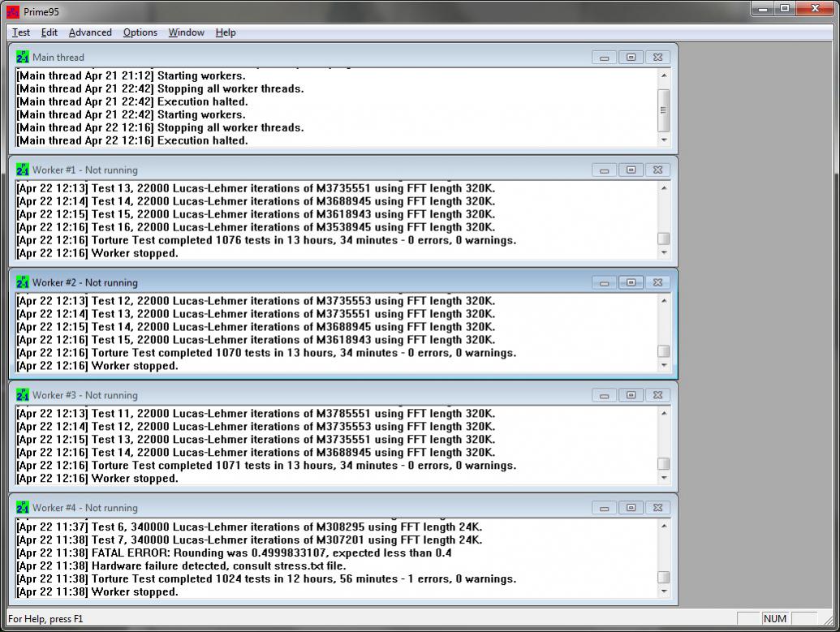840x632 pixels.
Task: Click the Worker #4 scrollbar thumb
Action: tap(664, 577)
